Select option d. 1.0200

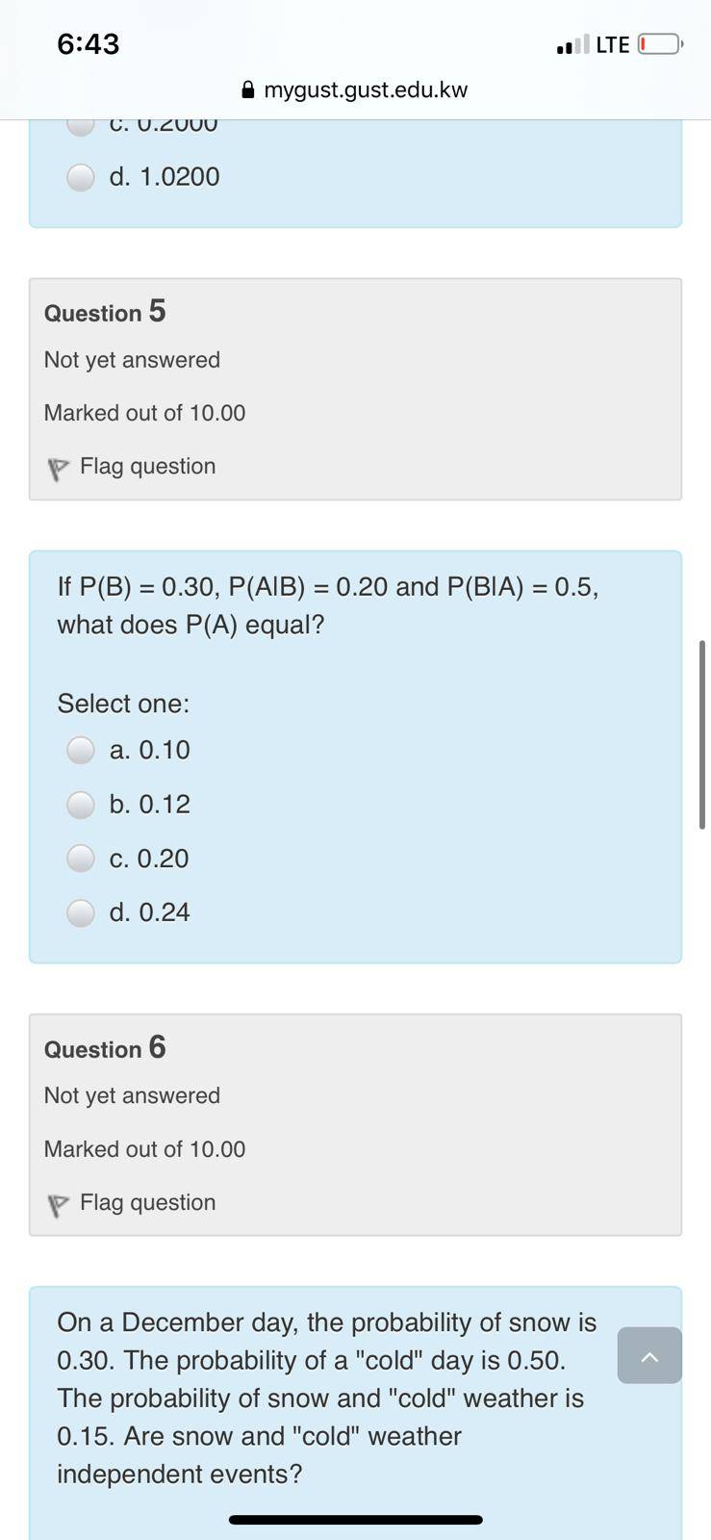[x=81, y=177]
